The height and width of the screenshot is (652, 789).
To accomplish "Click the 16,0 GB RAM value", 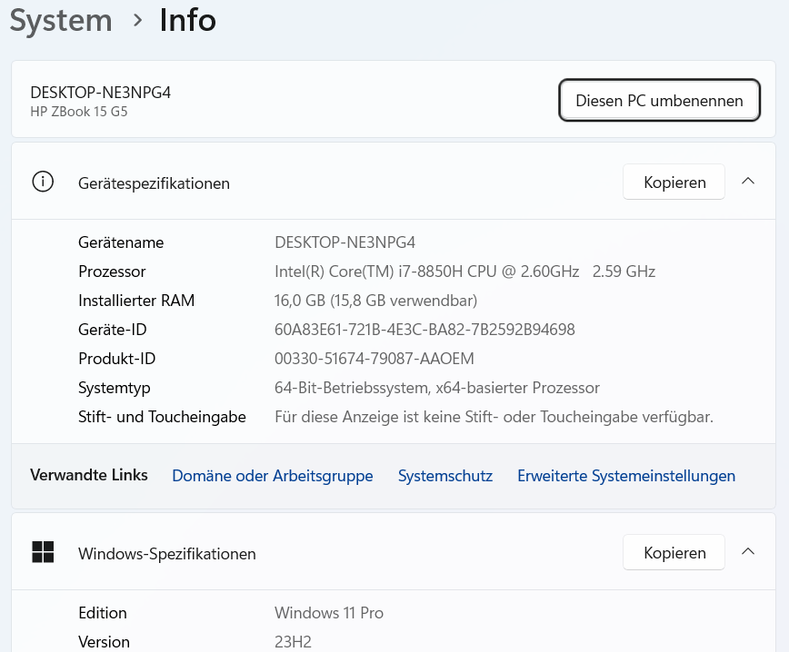I will 375,301.
